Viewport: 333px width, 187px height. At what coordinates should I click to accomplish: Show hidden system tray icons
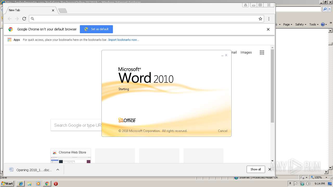point(290,184)
